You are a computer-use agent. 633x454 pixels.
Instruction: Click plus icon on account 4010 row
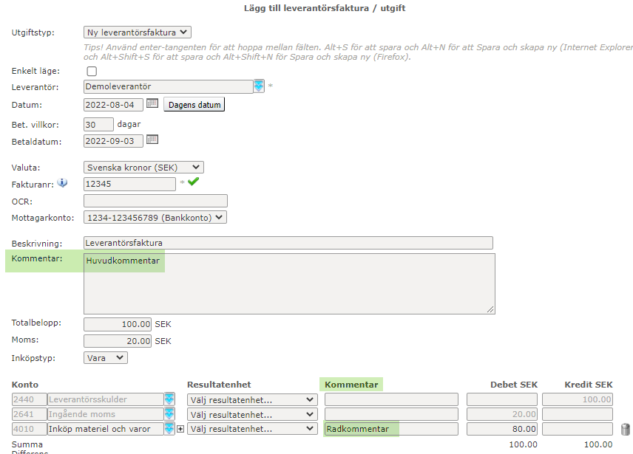tap(180, 429)
